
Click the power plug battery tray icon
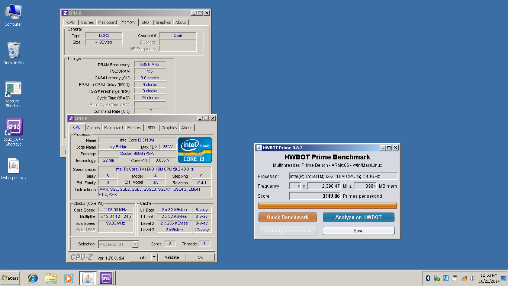click(x=454, y=278)
